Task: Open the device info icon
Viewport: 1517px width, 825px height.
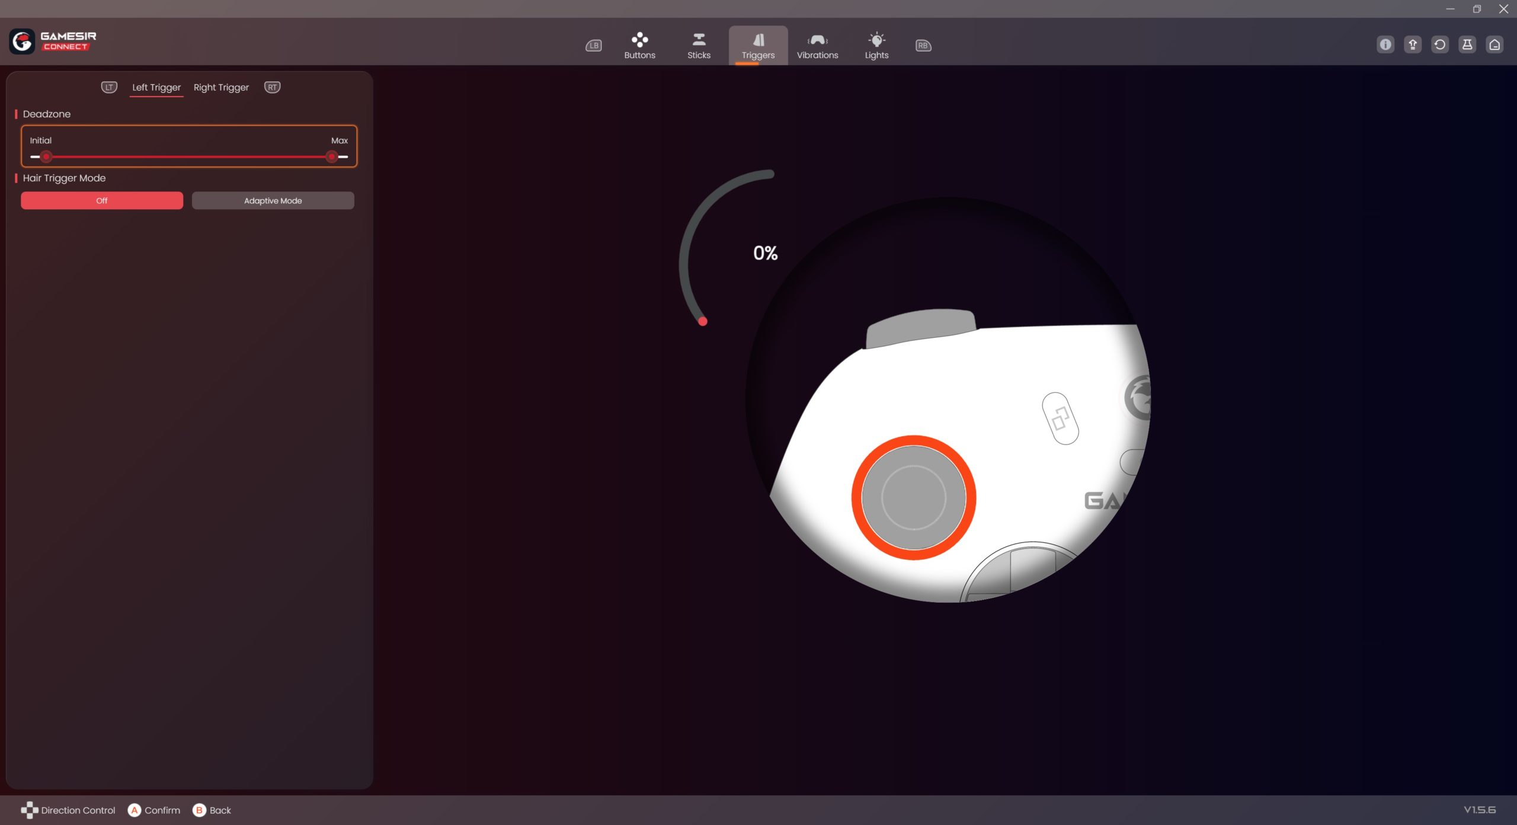Action: click(1385, 44)
